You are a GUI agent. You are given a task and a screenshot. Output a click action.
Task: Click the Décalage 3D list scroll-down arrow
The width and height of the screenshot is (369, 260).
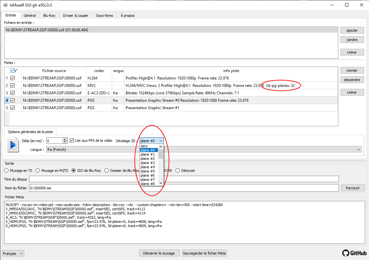(x=161, y=183)
